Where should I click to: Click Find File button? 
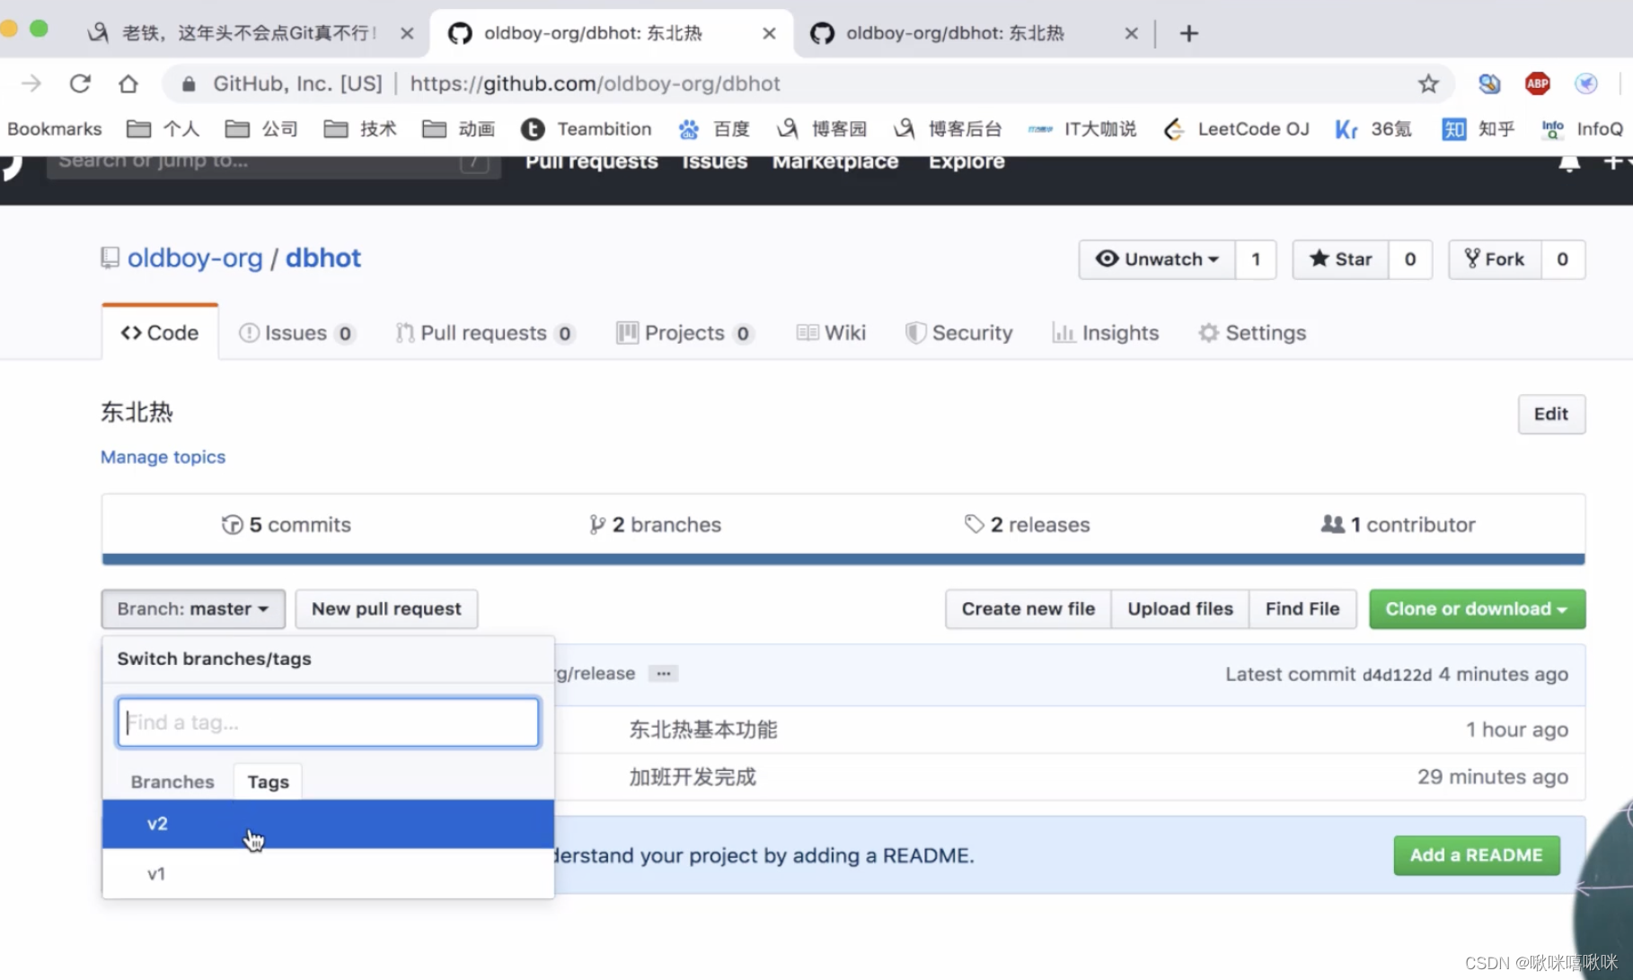coord(1302,609)
